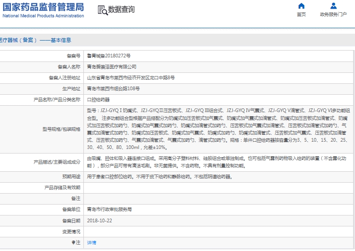355x251 pixels.
Task: Click the 预期用途 label
Action: coord(71,177)
